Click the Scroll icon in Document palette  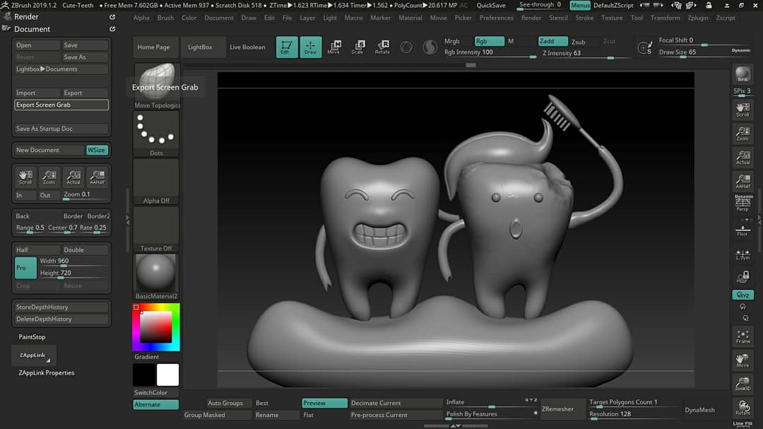[x=25, y=177]
